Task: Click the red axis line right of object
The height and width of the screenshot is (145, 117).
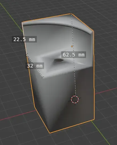Action: (106, 91)
